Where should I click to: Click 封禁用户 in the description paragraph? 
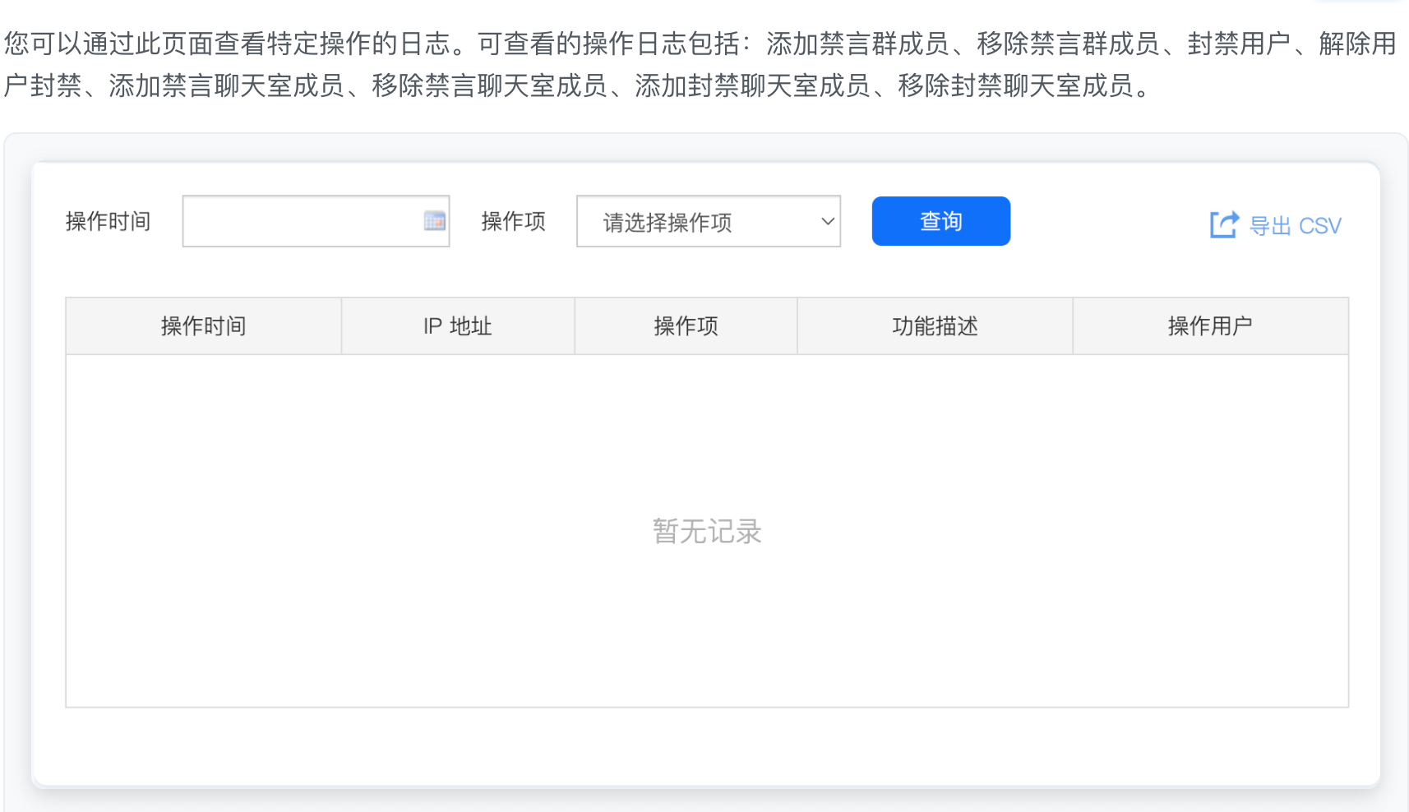[1239, 44]
